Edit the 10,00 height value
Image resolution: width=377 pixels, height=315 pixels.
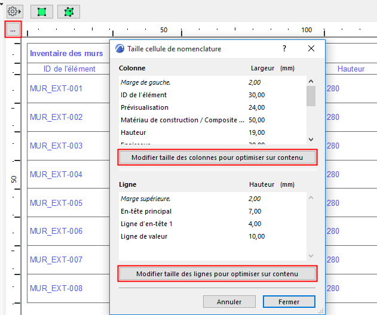[256, 236]
